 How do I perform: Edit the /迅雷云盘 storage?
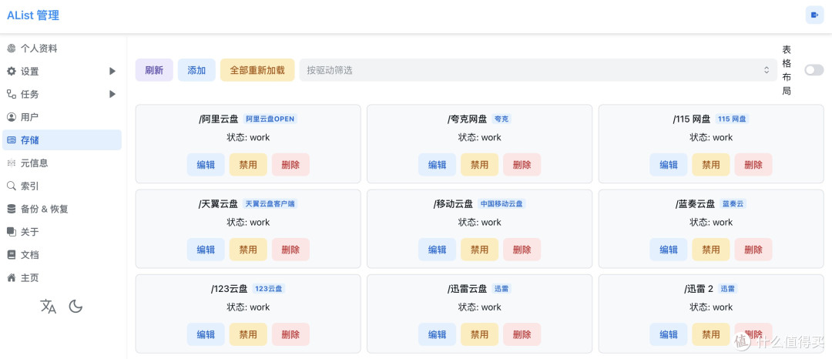point(438,334)
